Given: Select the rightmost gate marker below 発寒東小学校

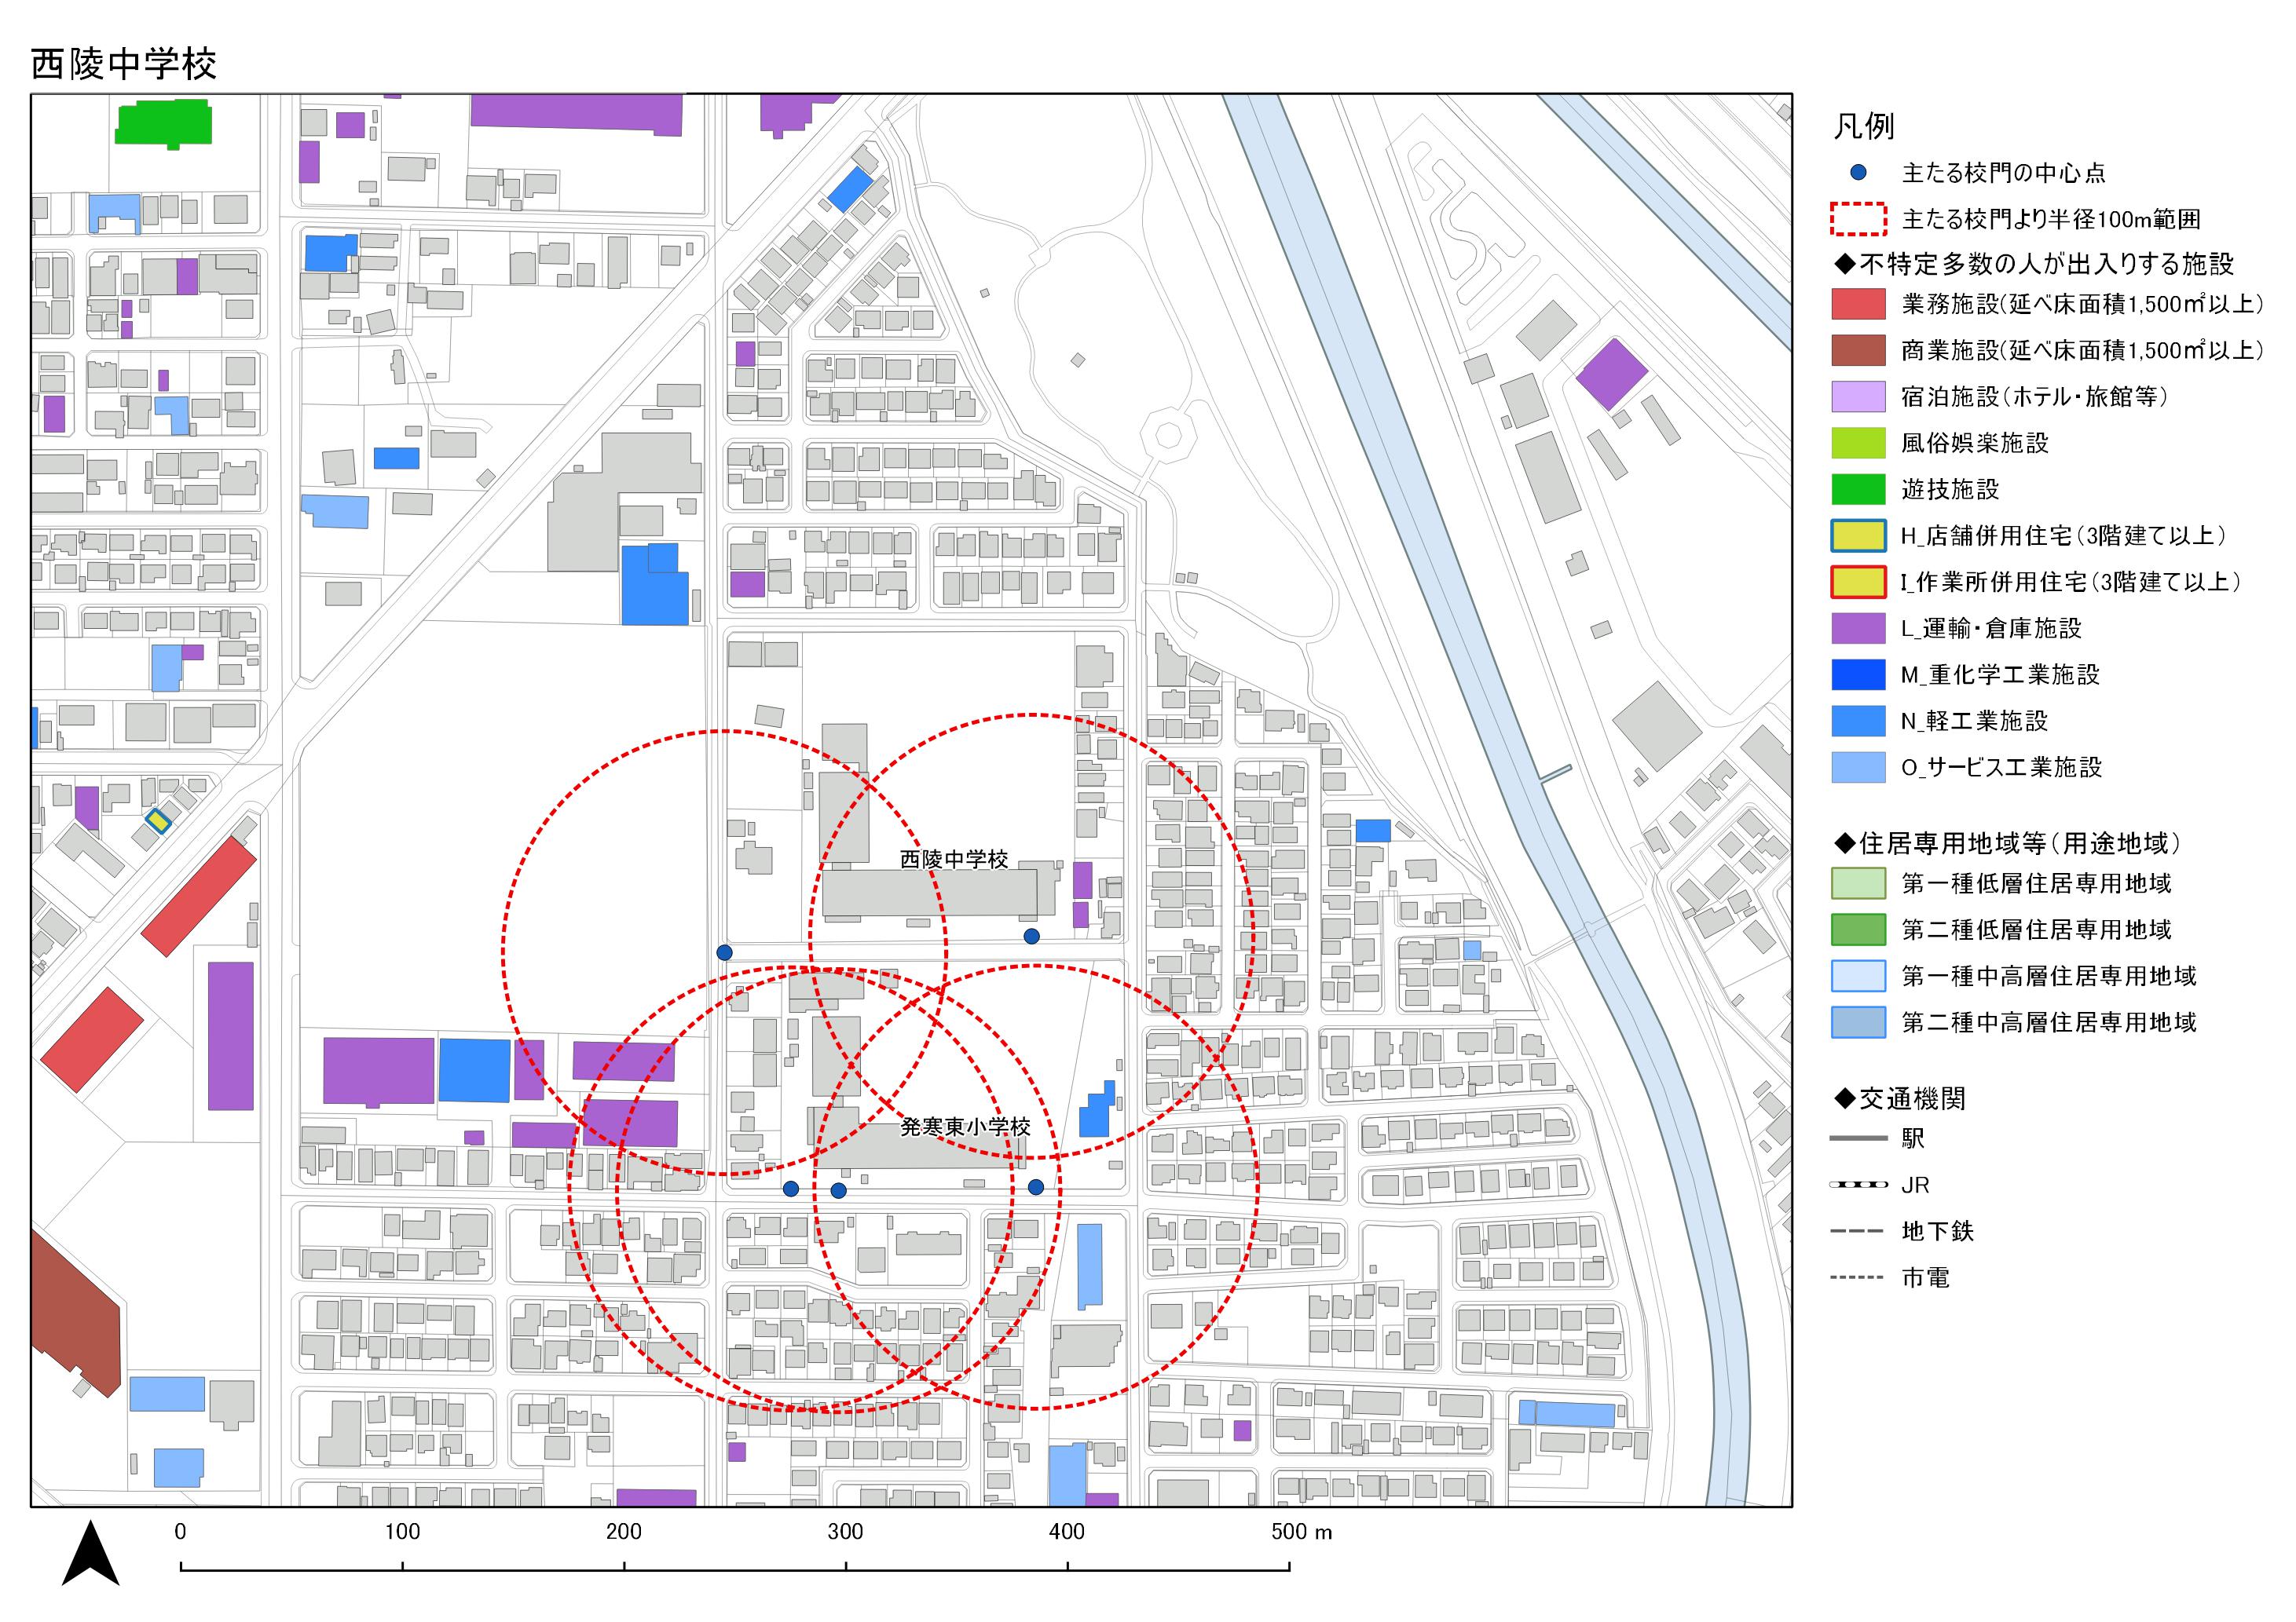Looking at the screenshot, I should tap(1036, 1187).
